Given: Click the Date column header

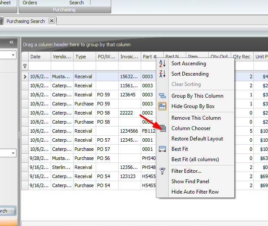Looking at the screenshot, I should click(x=40, y=57).
